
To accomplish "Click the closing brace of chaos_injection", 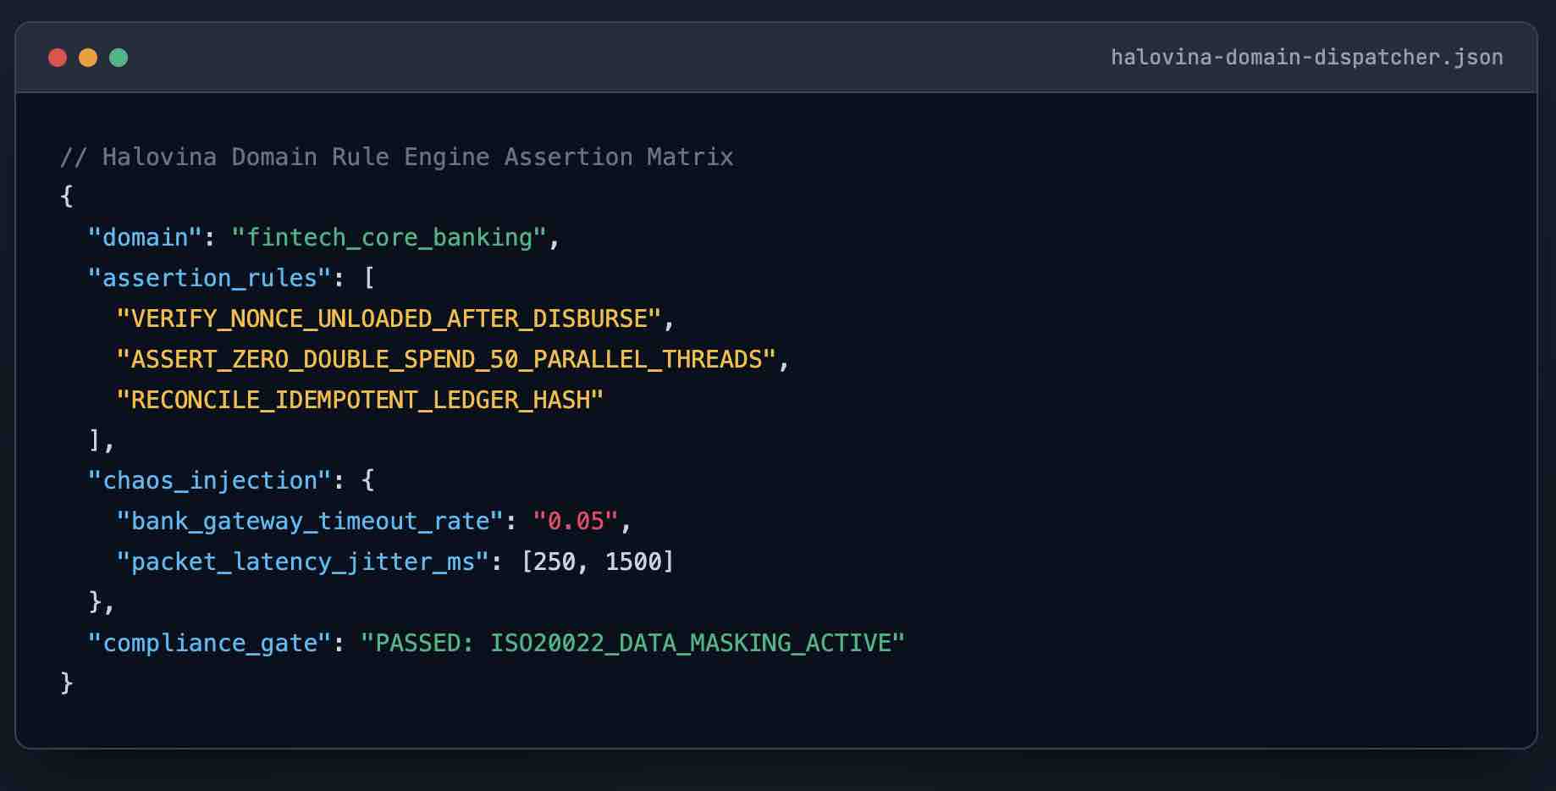I will point(95,601).
